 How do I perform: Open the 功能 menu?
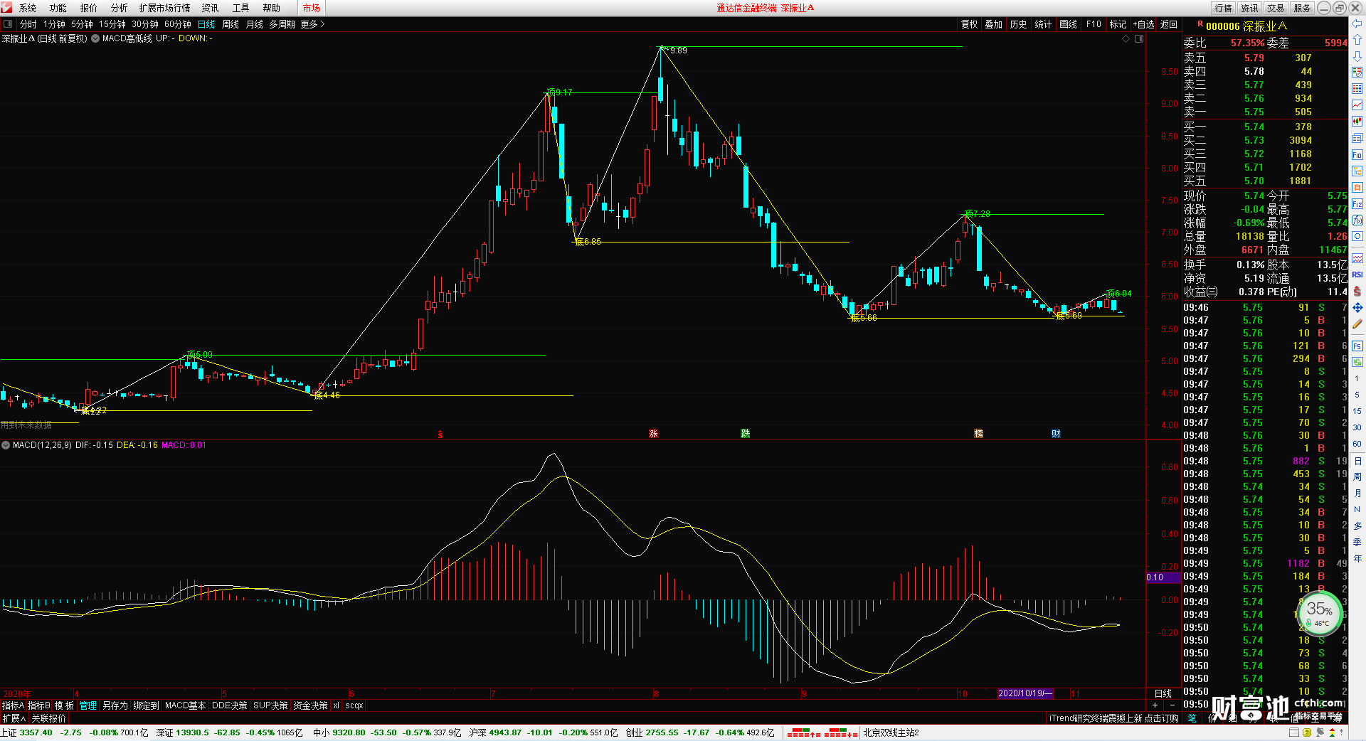58,8
